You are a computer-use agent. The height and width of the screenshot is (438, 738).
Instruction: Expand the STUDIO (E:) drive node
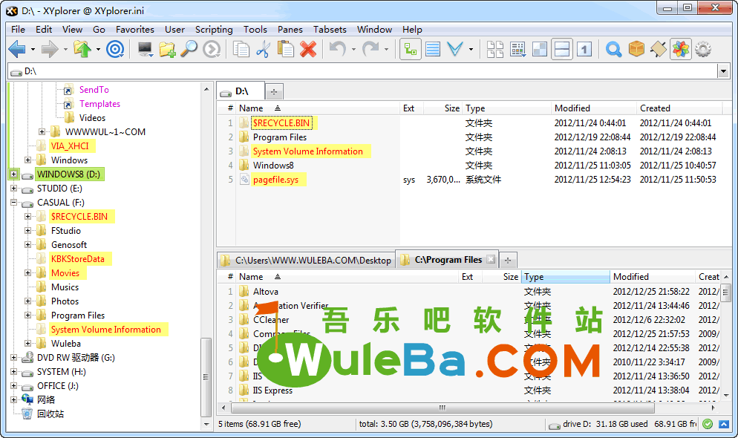13,188
